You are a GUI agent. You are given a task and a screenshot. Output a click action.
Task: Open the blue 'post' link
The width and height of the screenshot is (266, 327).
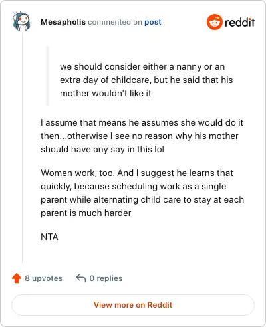coord(153,22)
